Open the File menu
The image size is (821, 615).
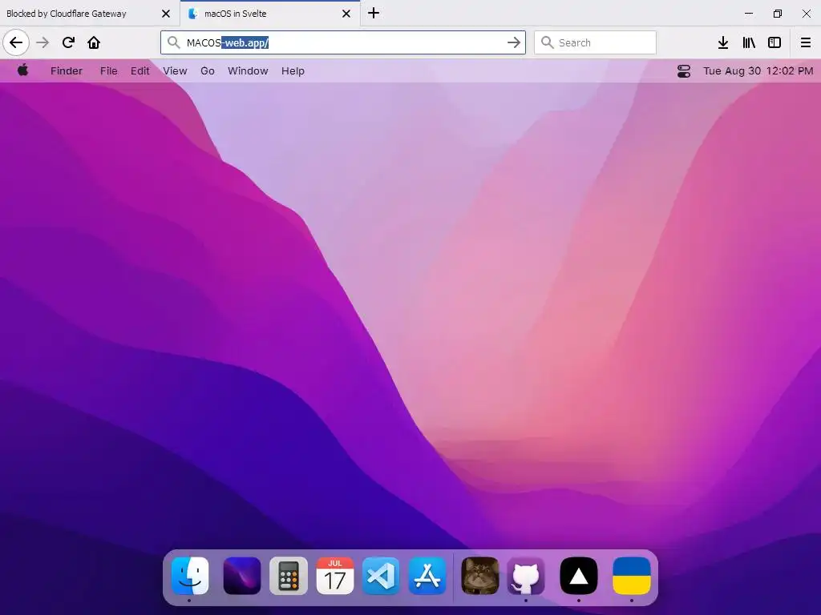[109, 70]
